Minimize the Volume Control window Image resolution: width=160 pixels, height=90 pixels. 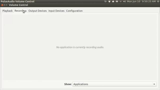pyautogui.click(x=4, y=5)
